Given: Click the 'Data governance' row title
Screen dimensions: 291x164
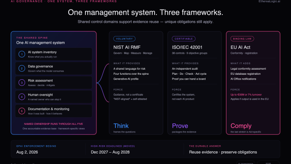Looking at the screenshot, I should (40, 67).
